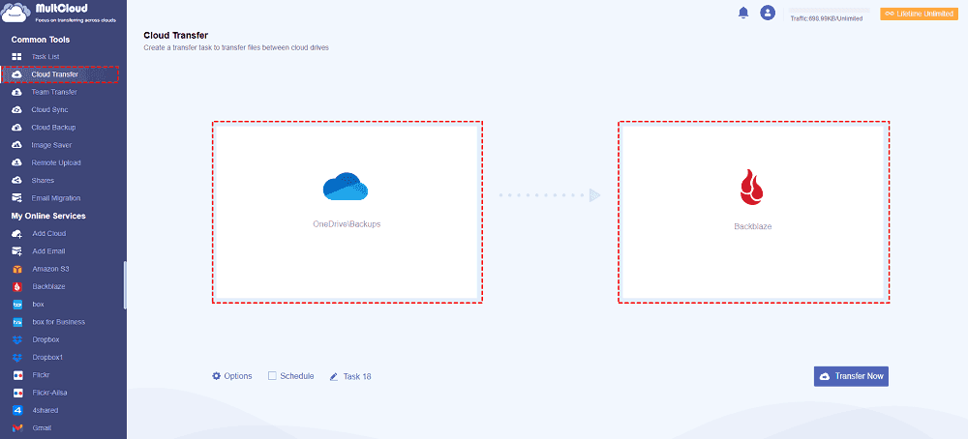Open box service entry
968x439 pixels.
click(x=39, y=305)
